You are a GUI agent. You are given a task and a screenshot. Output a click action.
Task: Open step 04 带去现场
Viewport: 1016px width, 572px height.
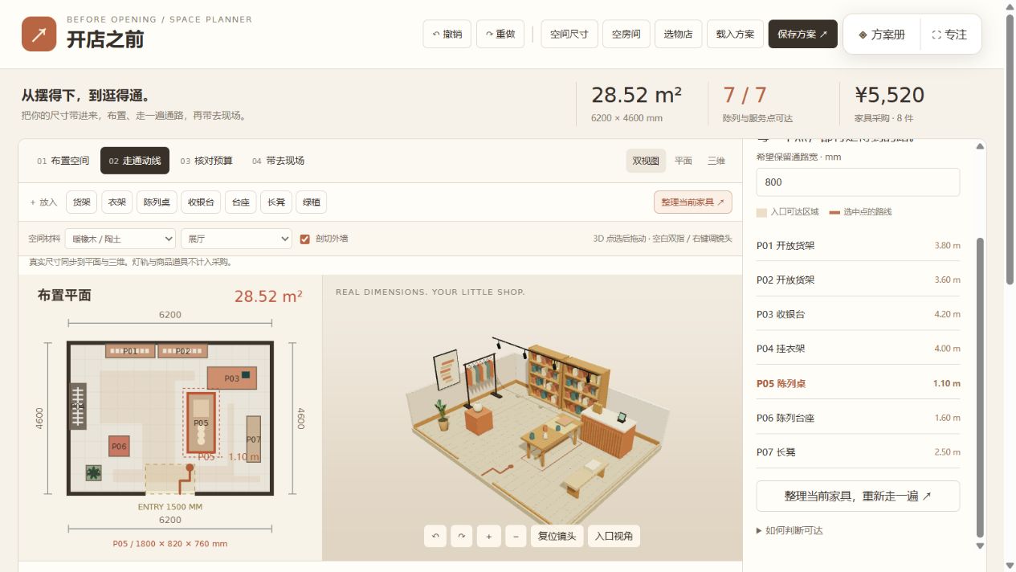pyautogui.click(x=278, y=161)
